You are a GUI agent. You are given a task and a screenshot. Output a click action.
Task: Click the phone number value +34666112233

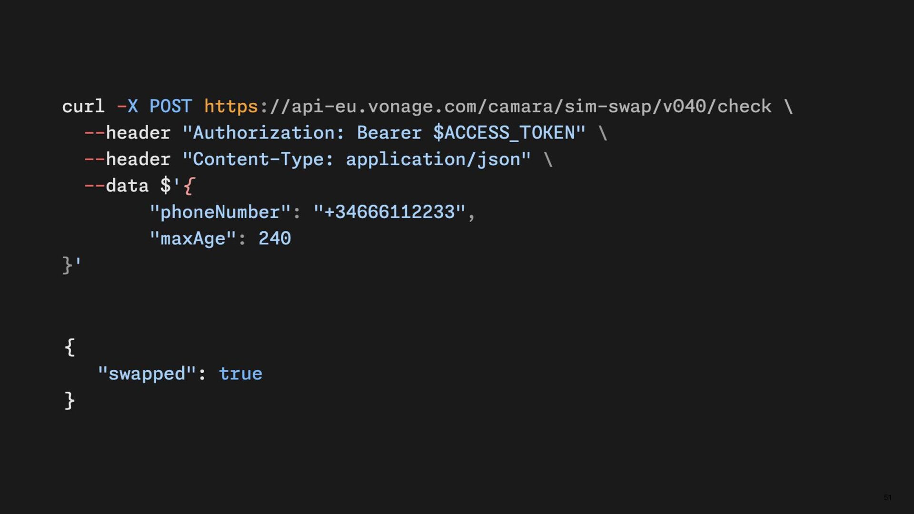tap(389, 212)
